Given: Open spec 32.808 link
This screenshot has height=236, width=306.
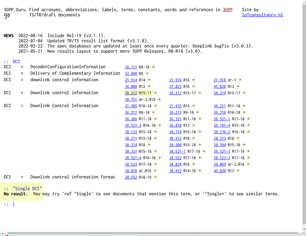Looking at the screenshot, I should tap(131, 74).
